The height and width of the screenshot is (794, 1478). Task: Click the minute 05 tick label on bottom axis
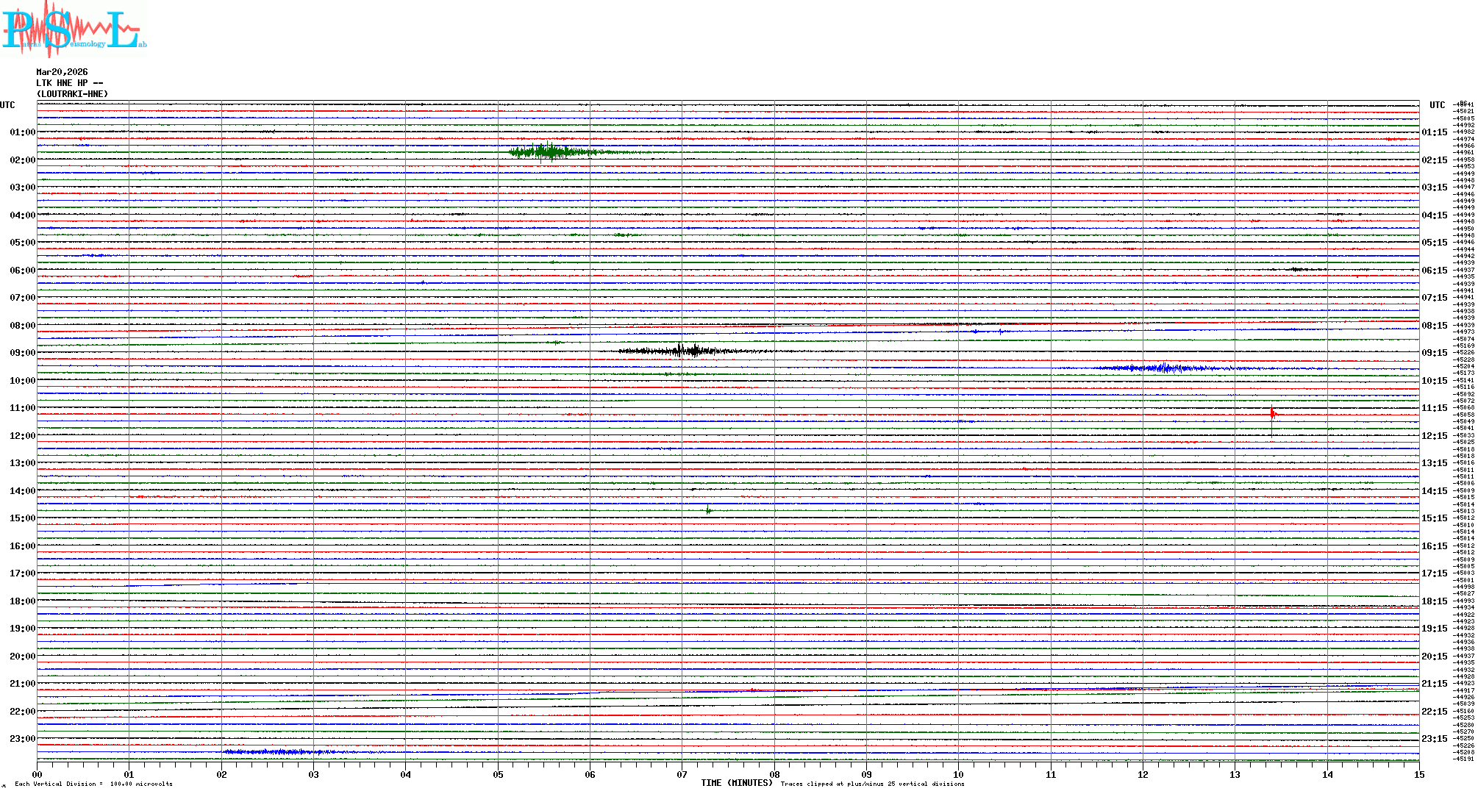click(498, 774)
